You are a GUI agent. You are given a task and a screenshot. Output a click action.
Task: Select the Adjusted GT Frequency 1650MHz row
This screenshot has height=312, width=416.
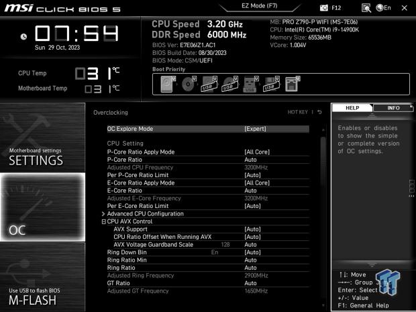coord(208,291)
